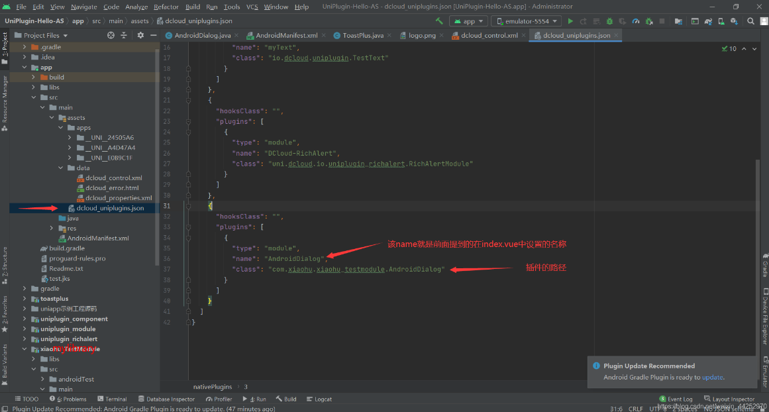Close the dcloud_control.xml tab
The width and height of the screenshot is (769, 412).
point(523,35)
